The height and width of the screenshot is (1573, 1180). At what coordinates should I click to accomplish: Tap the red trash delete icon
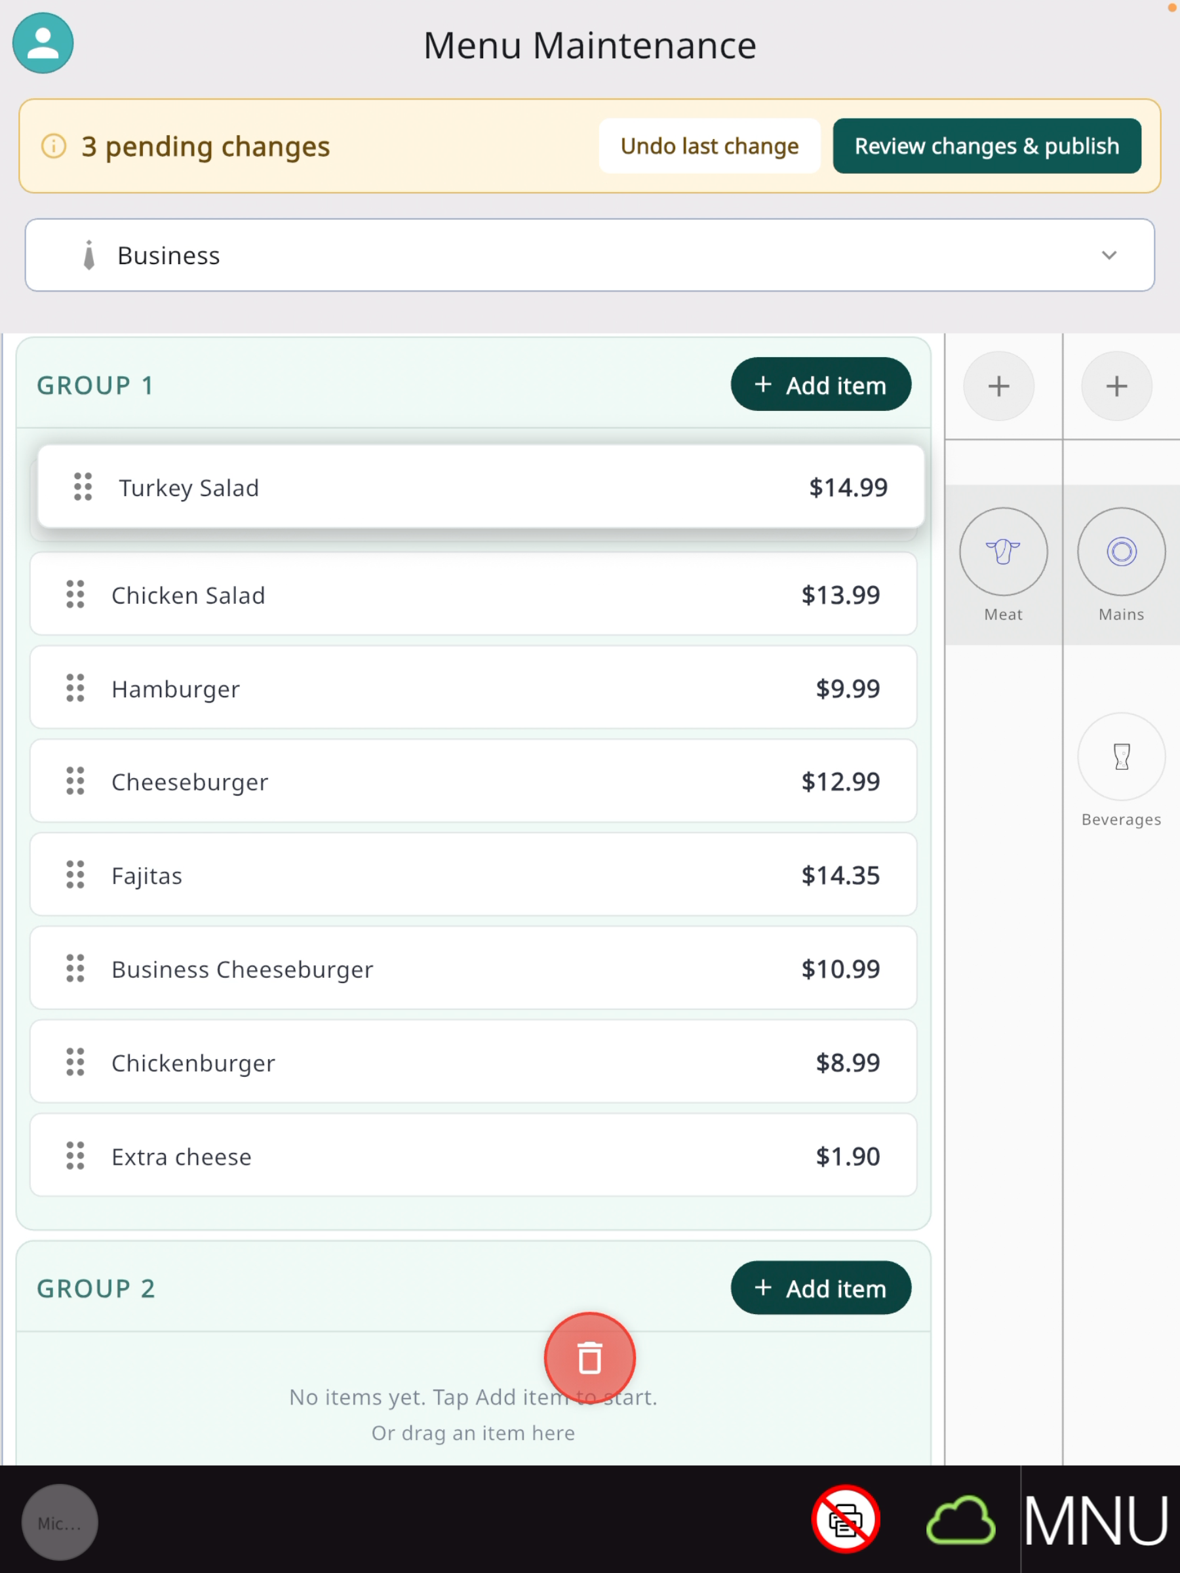[589, 1357]
